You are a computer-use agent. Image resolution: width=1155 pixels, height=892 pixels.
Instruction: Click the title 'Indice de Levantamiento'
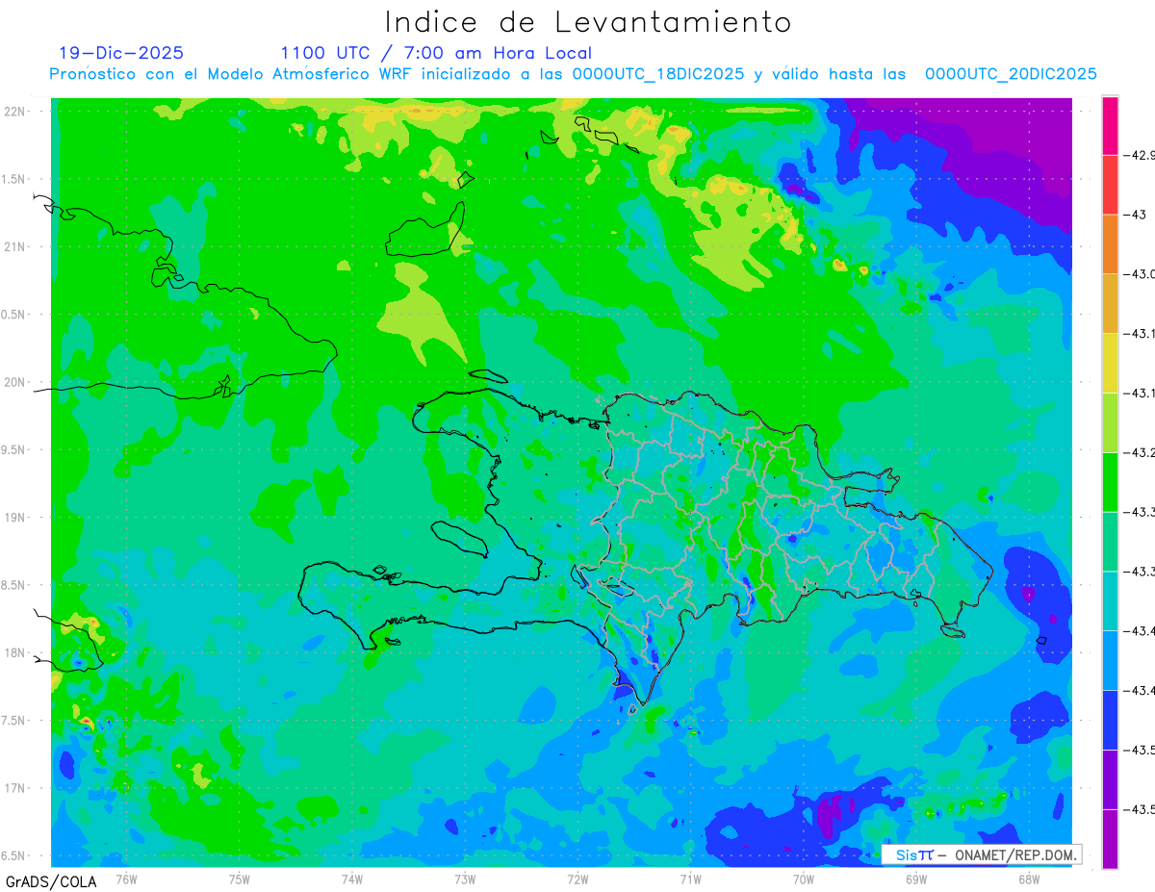pos(588,21)
